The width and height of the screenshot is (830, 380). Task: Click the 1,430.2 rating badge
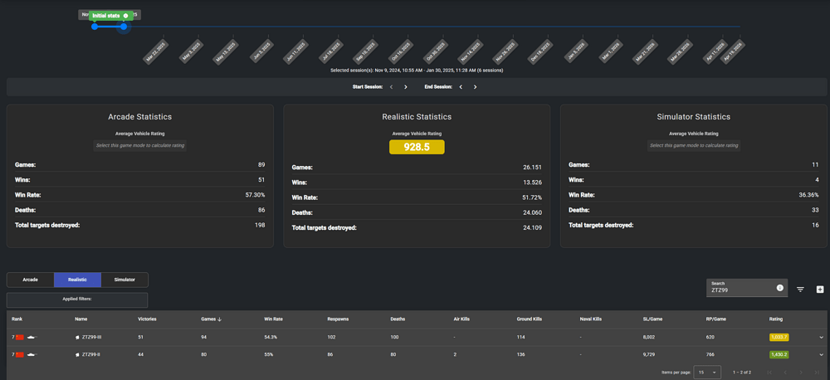click(779, 354)
